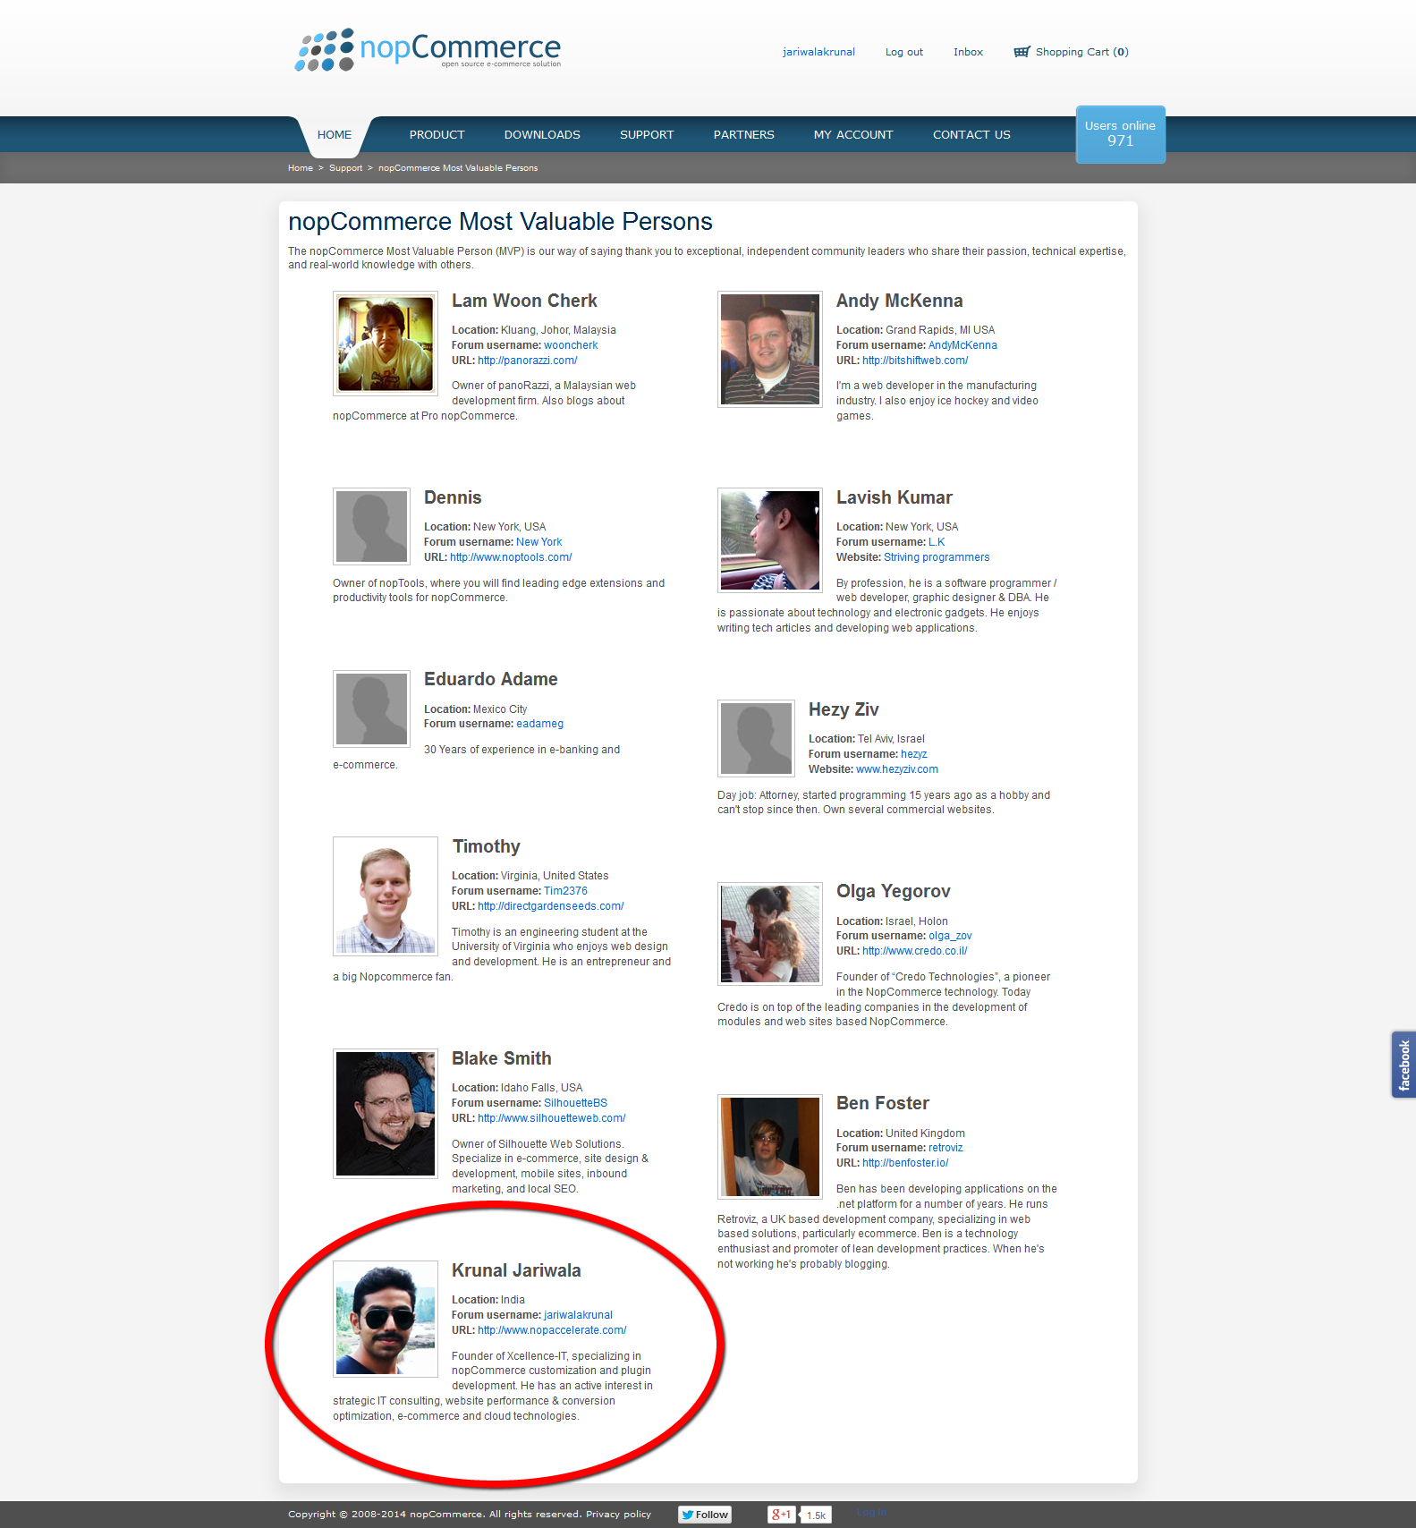Image resolution: width=1416 pixels, height=1528 pixels.
Task: Open the www.silhouetteweb.com URL
Action: click(552, 1118)
